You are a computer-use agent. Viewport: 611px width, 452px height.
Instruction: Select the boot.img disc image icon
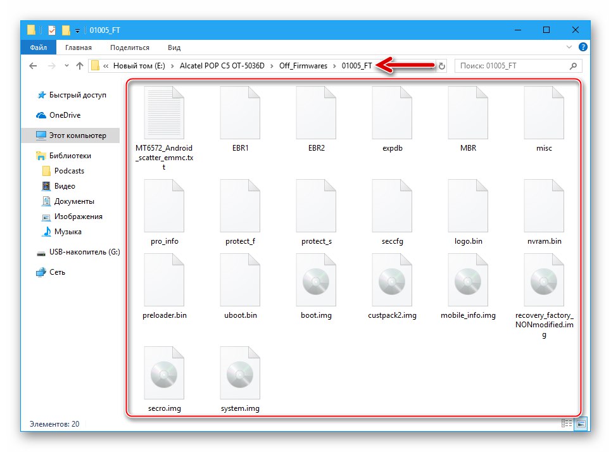pyautogui.click(x=316, y=280)
